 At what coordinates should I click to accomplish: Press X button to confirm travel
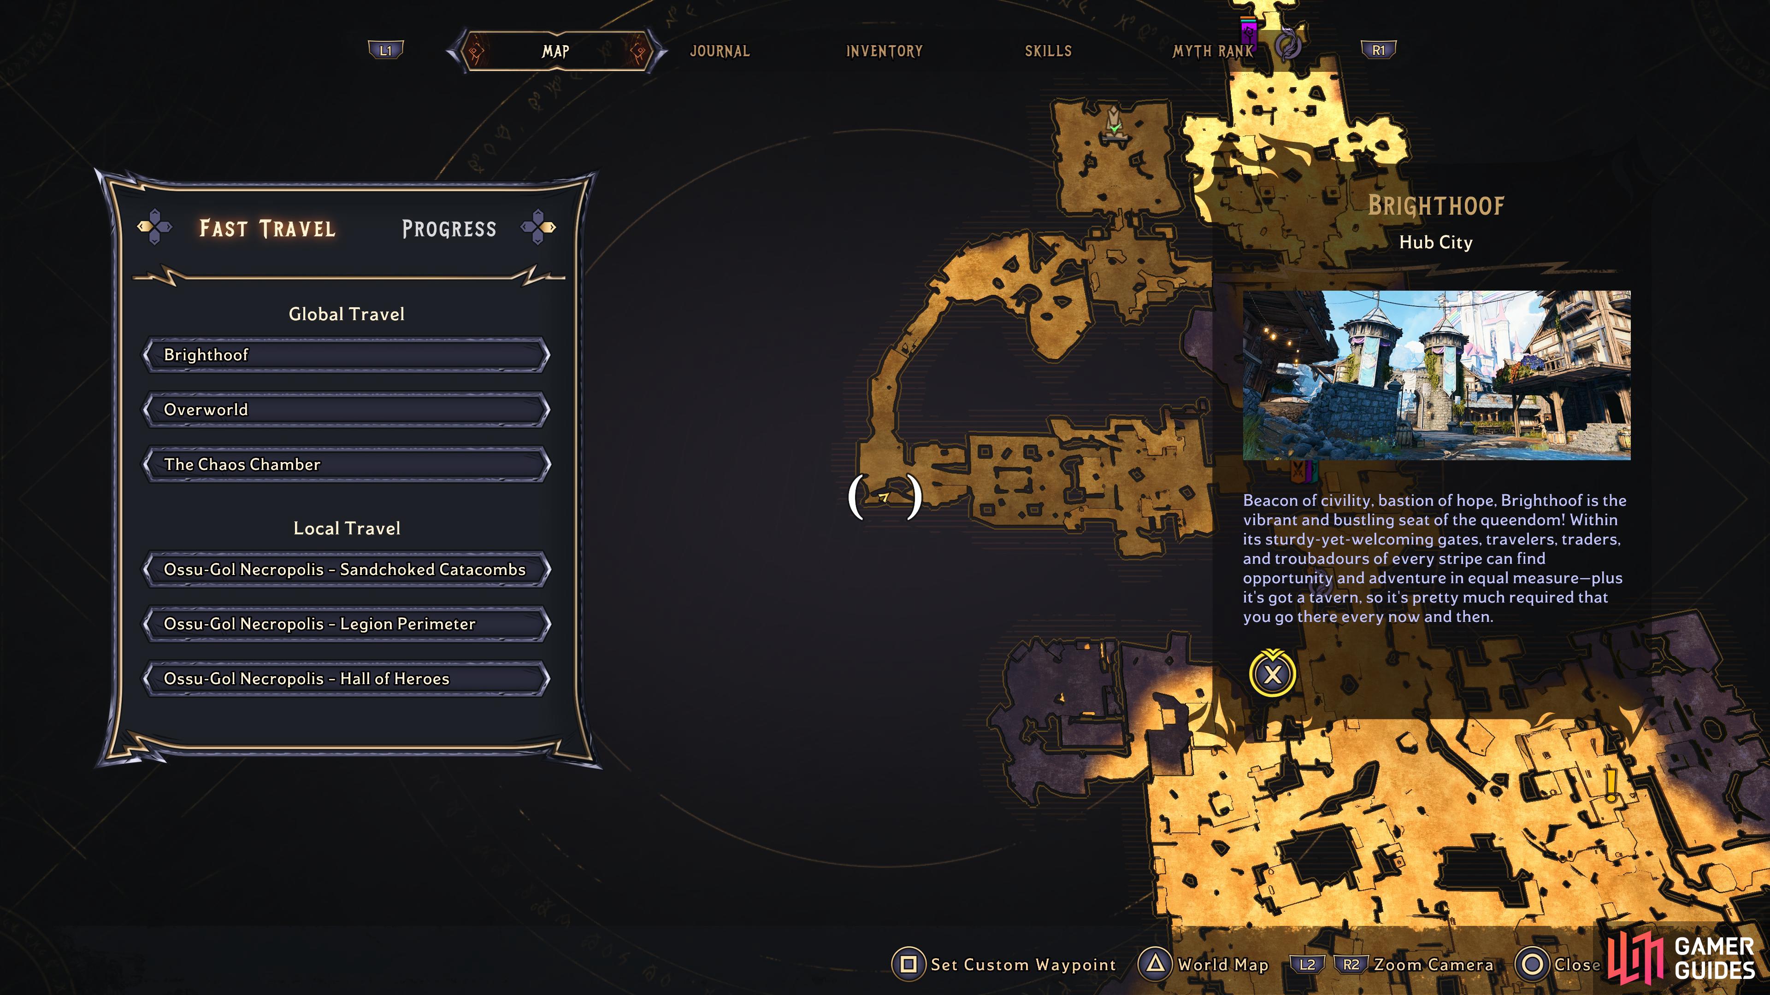[1272, 673]
